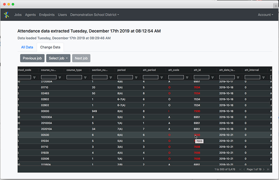Image resolution: width=279 pixels, height=180 pixels.
Task: Go to next page arrow
Action: click(x=264, y=169)
